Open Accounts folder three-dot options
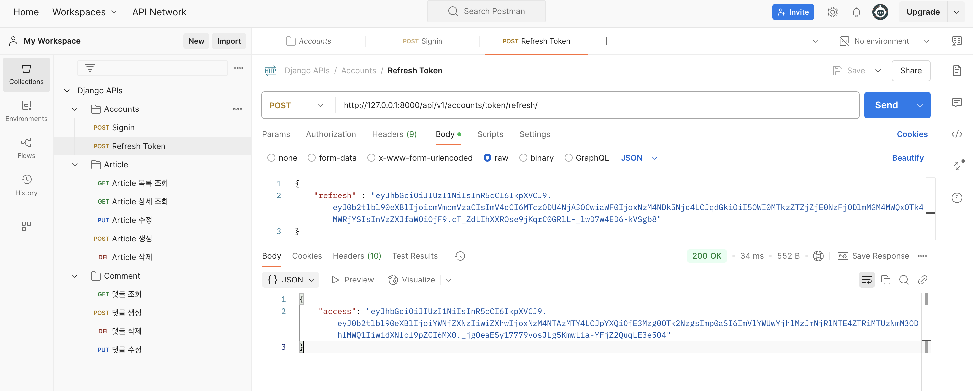The height and width of the screenshot is (391, 973). 238,109
